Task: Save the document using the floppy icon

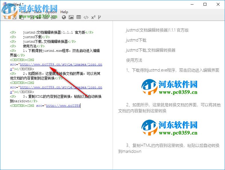Action: [14, 17]
